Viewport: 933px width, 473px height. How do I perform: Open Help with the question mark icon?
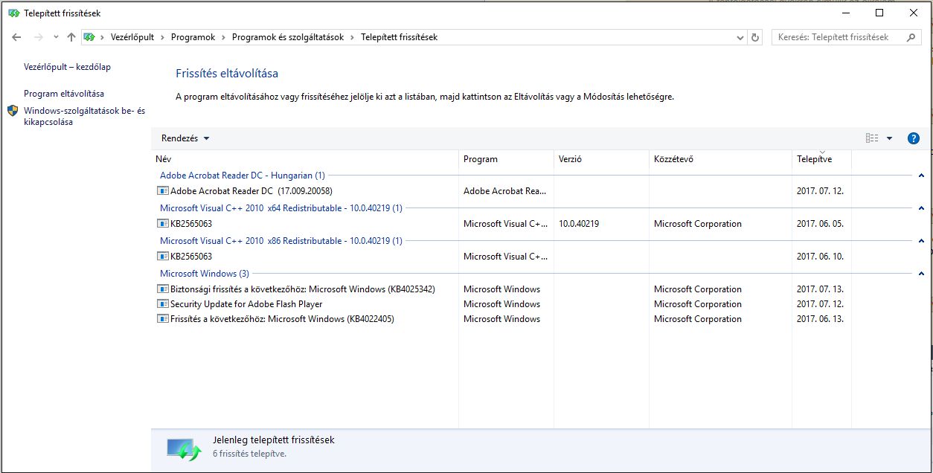914,138
